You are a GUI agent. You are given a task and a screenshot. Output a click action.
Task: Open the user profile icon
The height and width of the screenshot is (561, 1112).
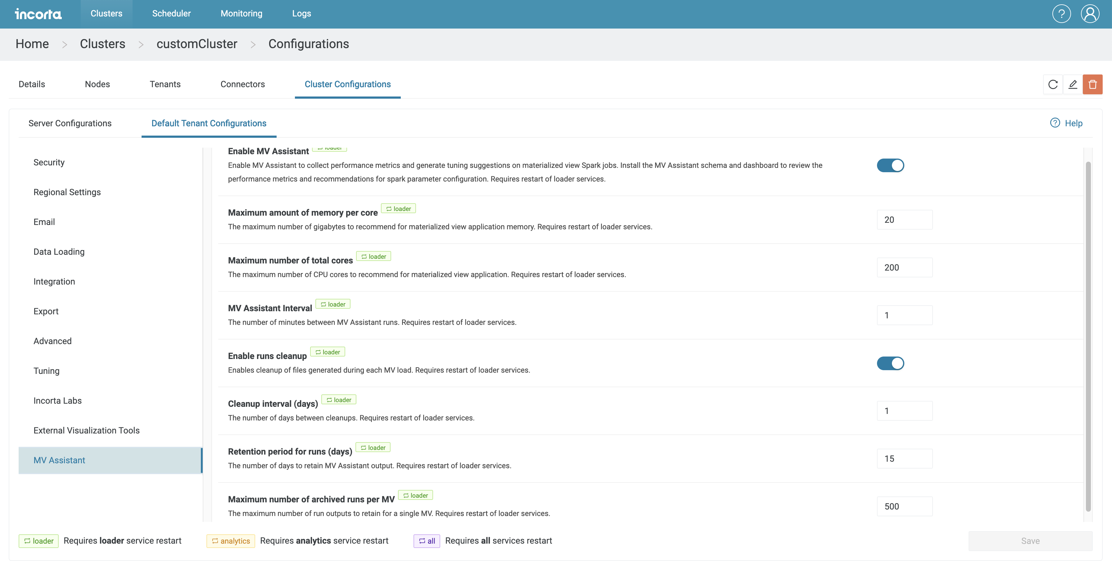click(1090, 14)
